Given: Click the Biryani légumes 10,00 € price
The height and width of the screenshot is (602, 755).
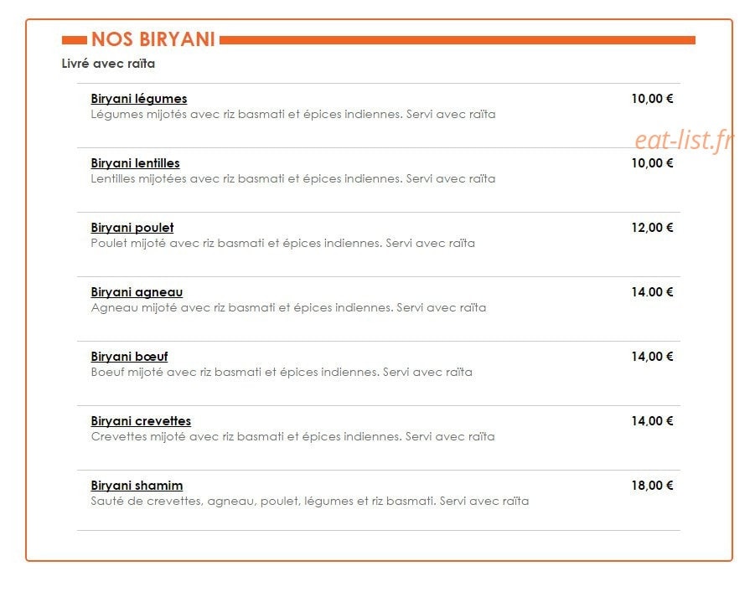Looking at the screenshot, I should pos(652,99).
